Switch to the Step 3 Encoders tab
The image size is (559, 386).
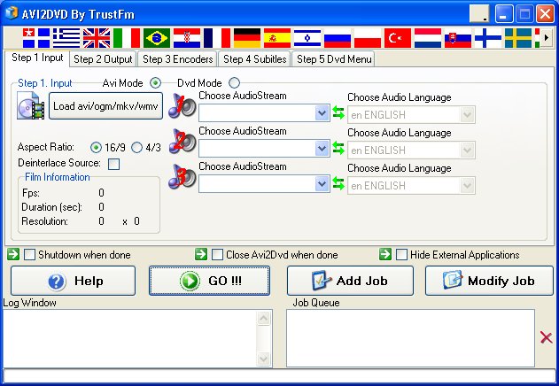[177, 59]
